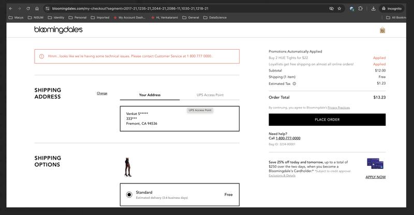Select Standard shipping radio button

tap(129, 195)
